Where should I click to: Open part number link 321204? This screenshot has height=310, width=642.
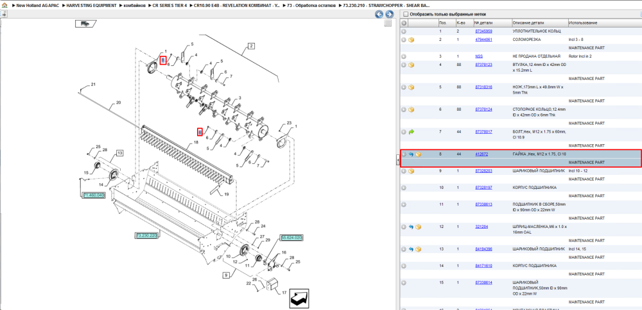pyautogui.click(x=481, y=227)
